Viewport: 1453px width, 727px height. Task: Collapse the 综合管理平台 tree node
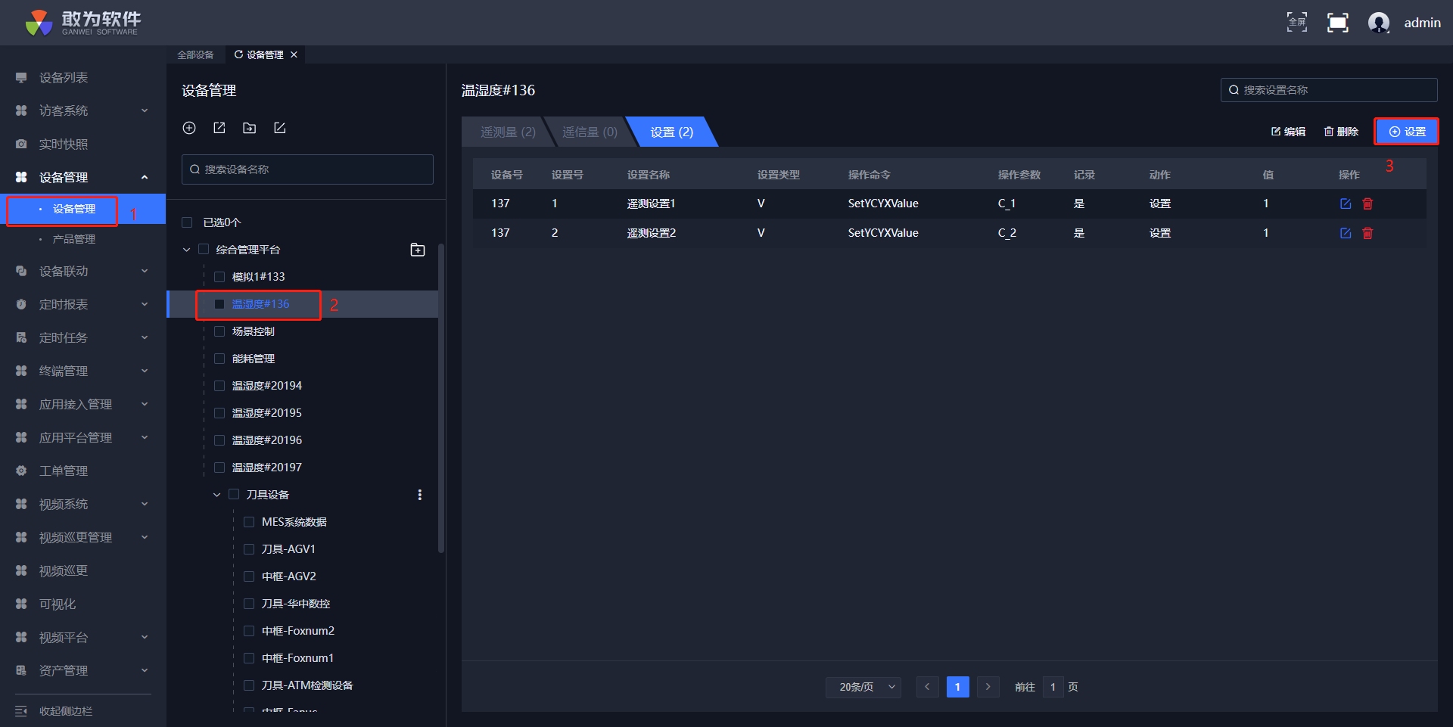pos(186,250)
